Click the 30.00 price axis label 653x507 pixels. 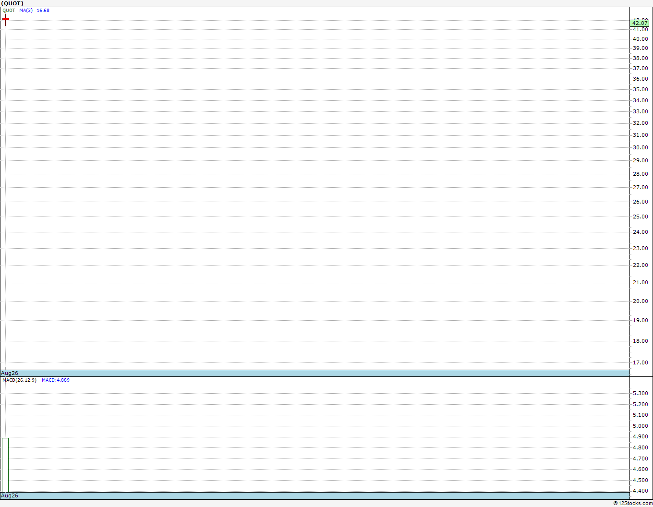pos(641,147)
